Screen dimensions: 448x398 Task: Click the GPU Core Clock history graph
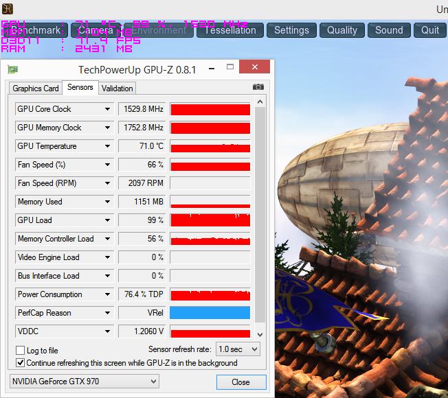coord(210,109)
